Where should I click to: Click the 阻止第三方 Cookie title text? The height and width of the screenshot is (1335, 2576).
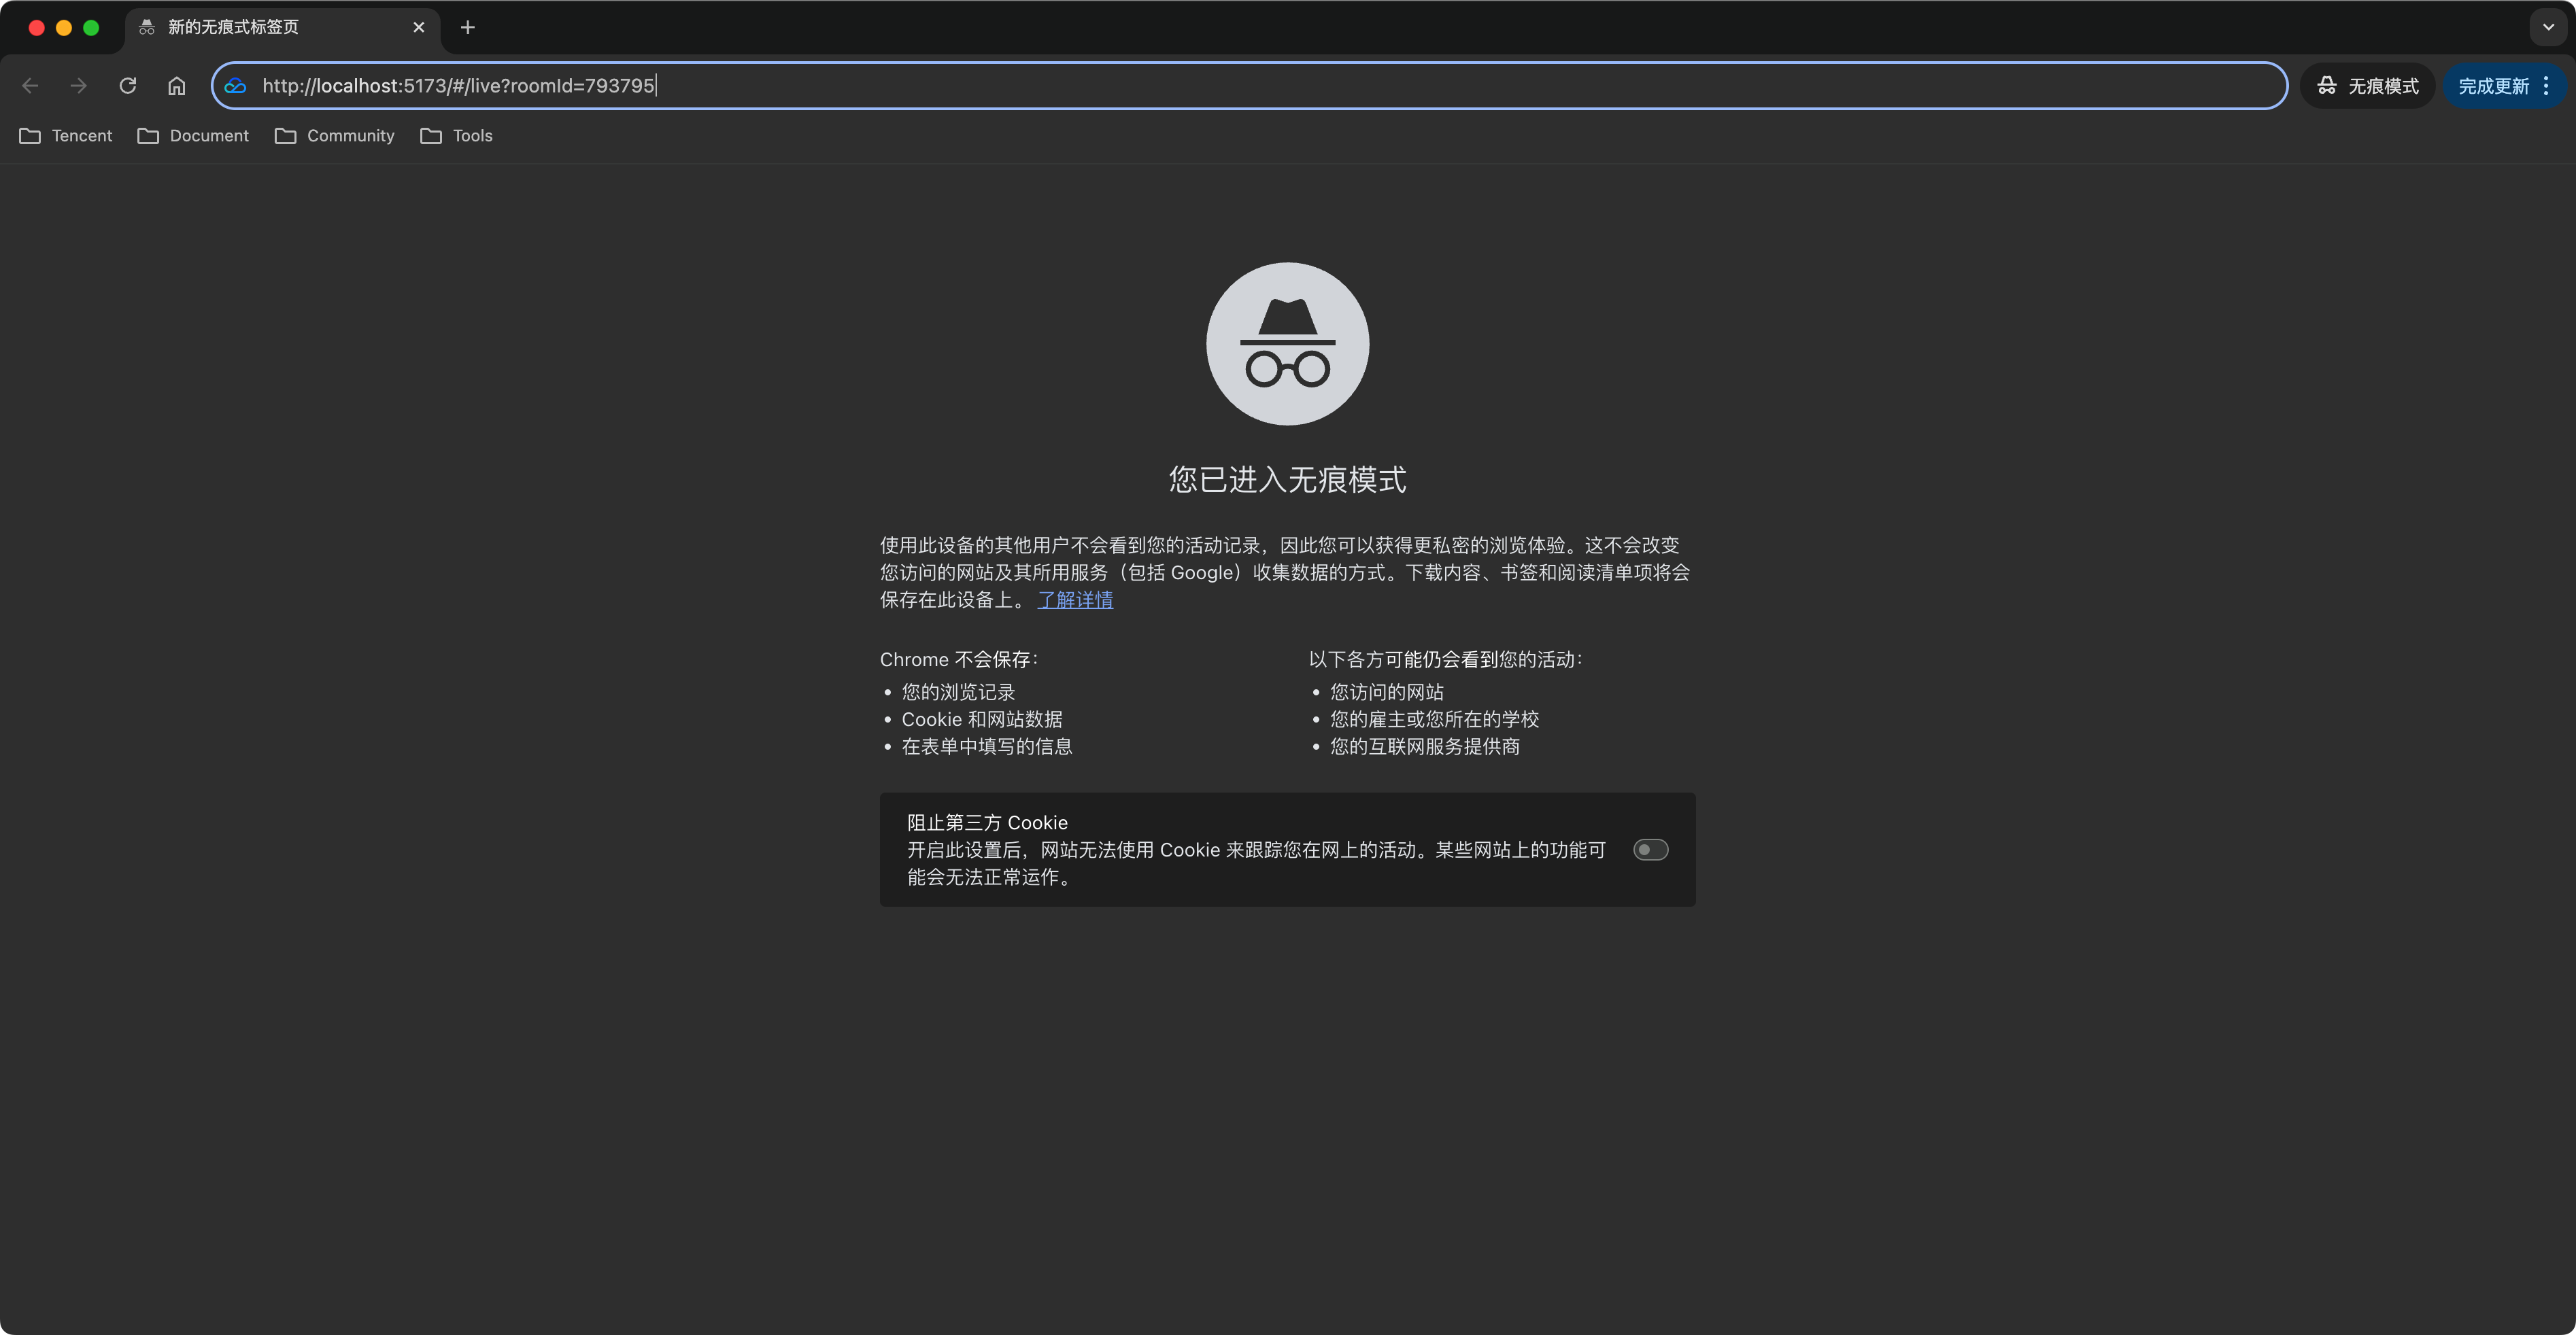point(987,822)
